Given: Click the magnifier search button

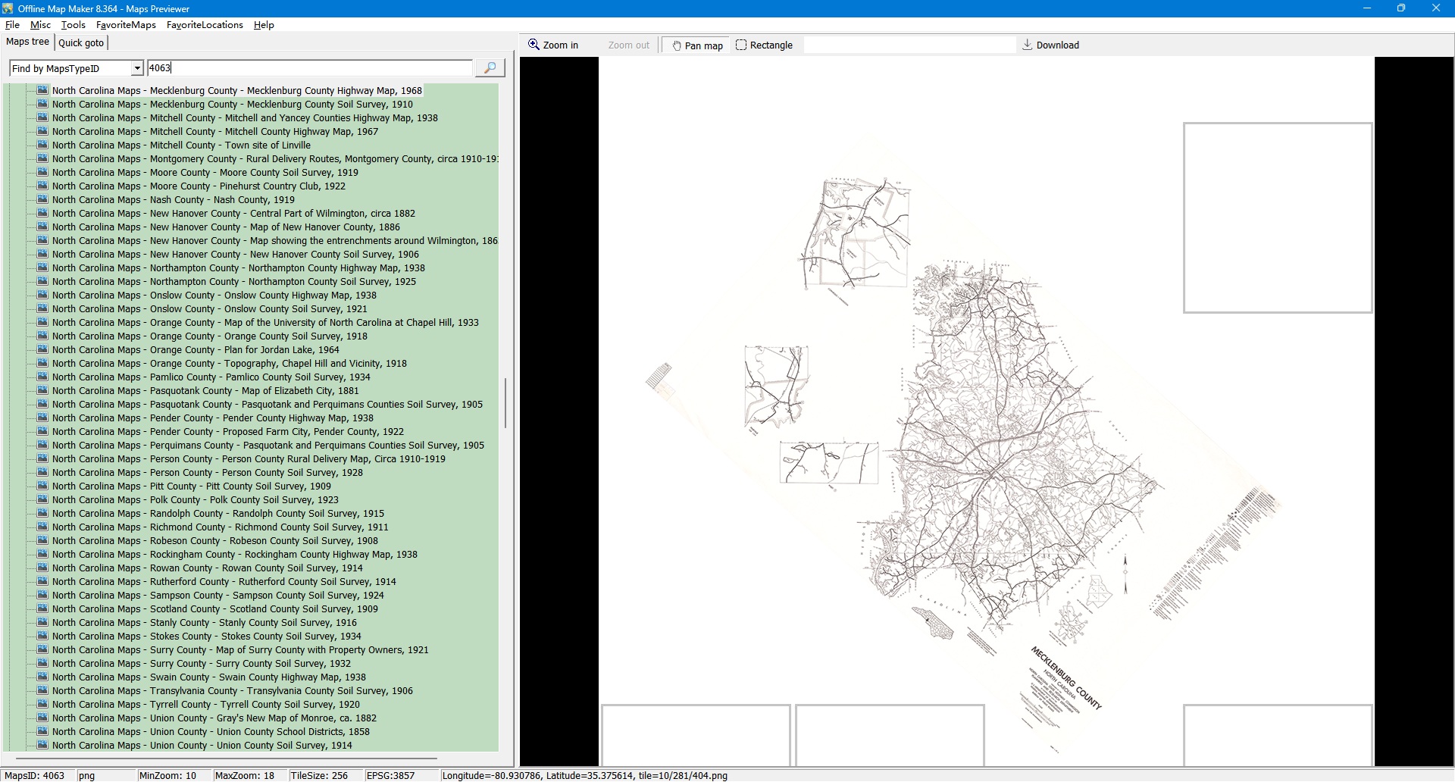Looking at the screenshot, I should coord(490,68).
